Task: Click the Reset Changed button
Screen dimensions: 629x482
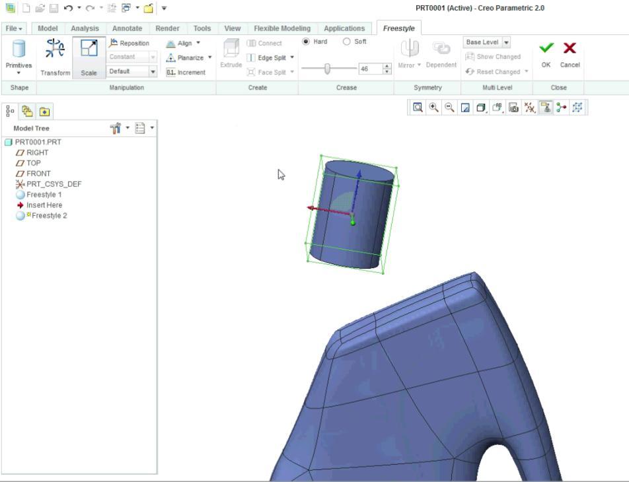Action: (493, 72)
